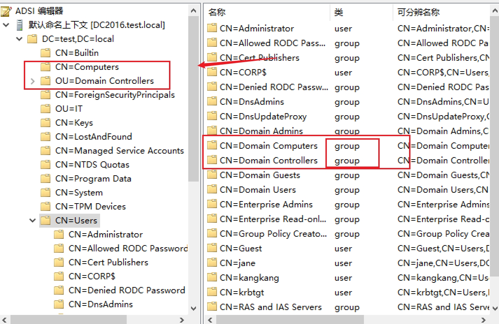
Task: Collapse the DC=test,DC=local node
Action: 19,39
